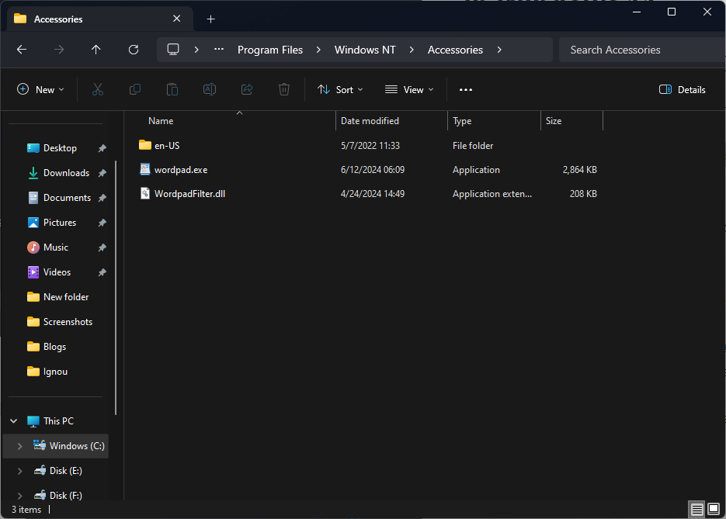The image size is (726, 519).
Task: Expand the Disk (F:) node
Action: (x=19, y=496)
